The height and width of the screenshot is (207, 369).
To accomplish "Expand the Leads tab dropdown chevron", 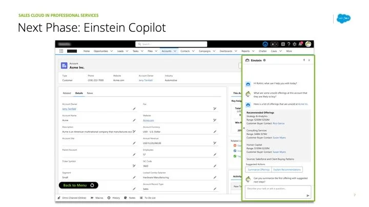I will pos(127,51).
